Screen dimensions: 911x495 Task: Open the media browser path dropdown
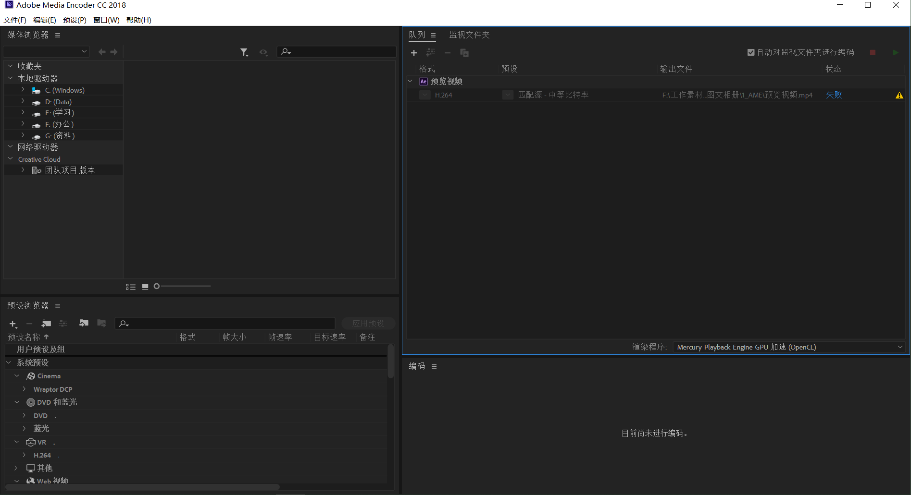[46, 51]
